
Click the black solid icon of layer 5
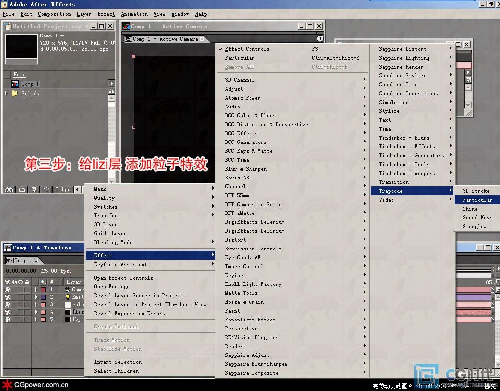coord(68,319)
